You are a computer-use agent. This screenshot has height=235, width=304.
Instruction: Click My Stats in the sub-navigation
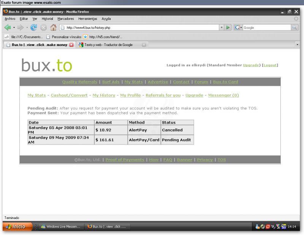36,95
